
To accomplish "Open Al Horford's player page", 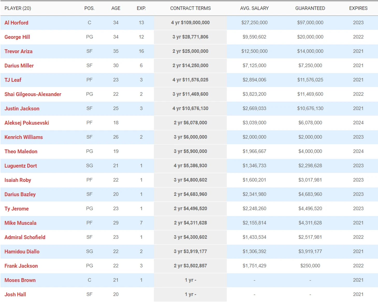I will click(x=16, y=23).
